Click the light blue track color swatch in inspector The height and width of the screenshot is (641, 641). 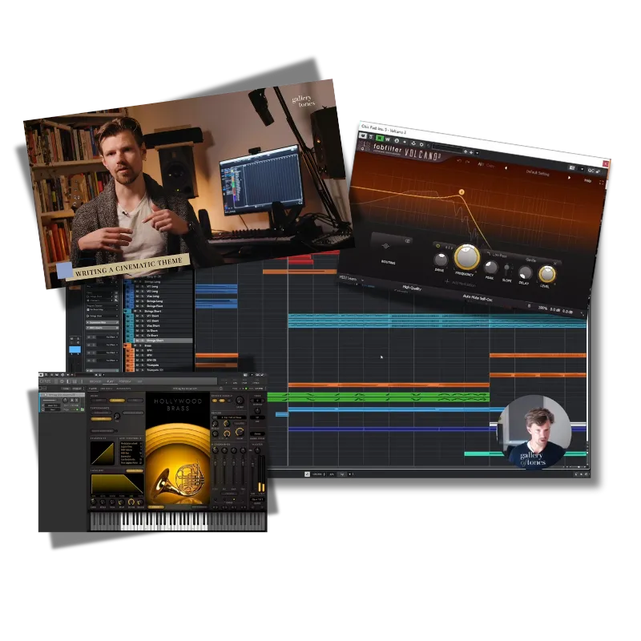coord(75,349)
